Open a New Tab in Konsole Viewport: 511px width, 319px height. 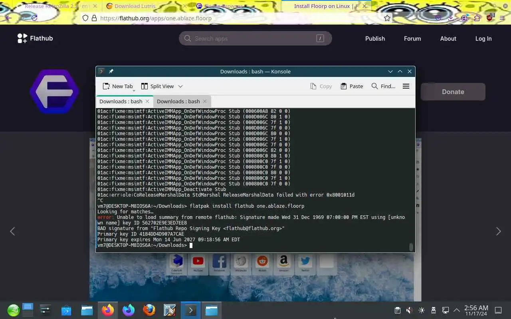(118, 86)
